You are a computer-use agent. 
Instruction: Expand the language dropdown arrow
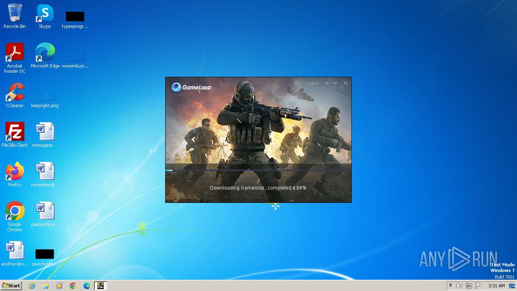(x=327, y=83)
